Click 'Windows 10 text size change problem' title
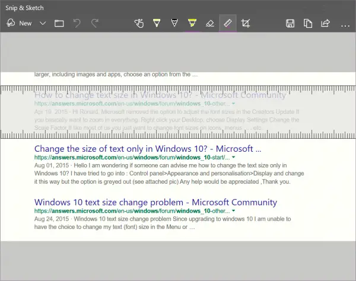 155,202
